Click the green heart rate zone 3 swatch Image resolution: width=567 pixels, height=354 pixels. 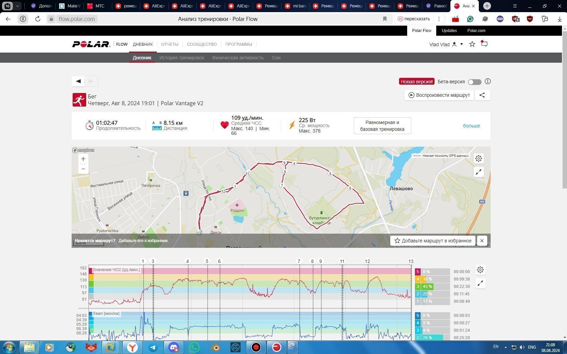pyautogui.click(x=418, y=287)
